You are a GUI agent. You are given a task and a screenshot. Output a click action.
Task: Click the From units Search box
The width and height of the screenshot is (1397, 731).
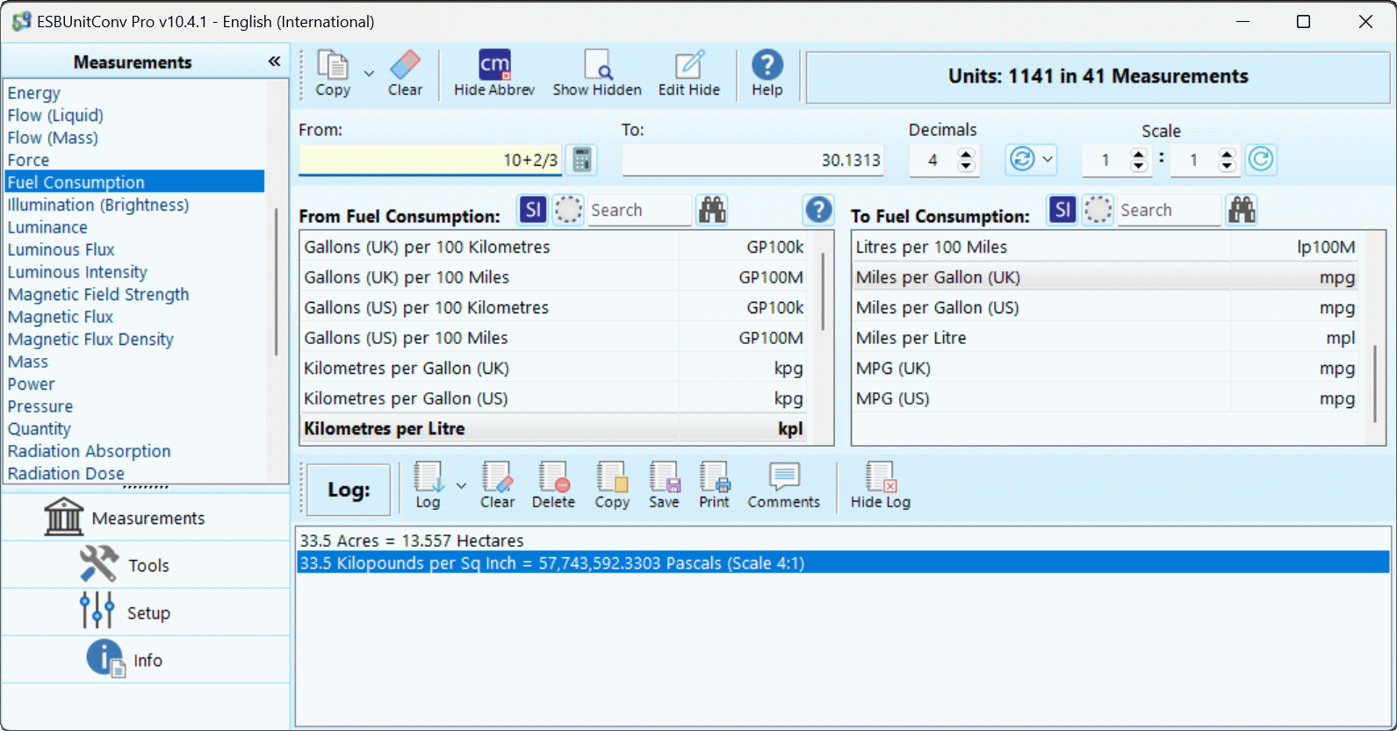(639, 210)
